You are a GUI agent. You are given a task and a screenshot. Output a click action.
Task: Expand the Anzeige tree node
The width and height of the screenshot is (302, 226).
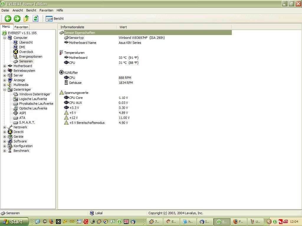pos(4,80)
